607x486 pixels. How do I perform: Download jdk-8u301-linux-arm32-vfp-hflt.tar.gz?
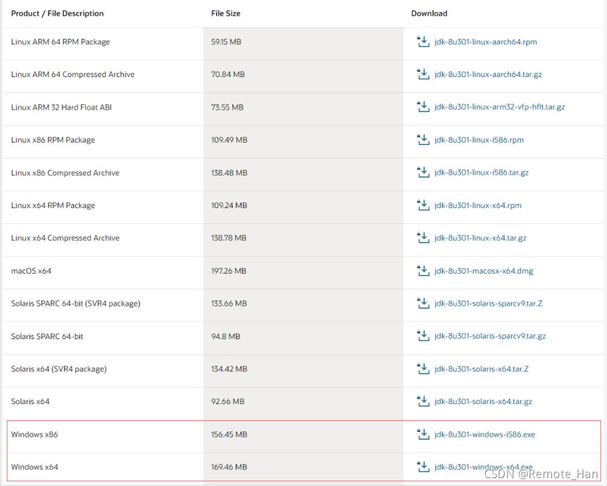[x=500, y=107]
